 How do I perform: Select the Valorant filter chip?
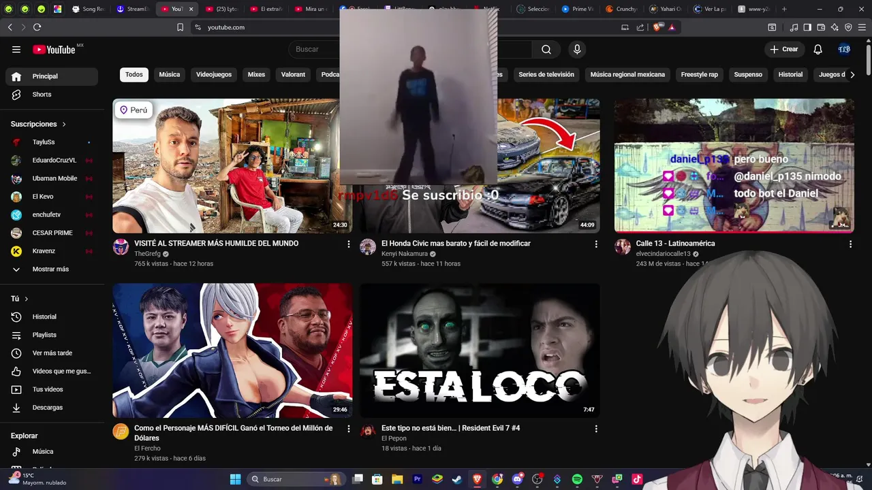(293, 74)
